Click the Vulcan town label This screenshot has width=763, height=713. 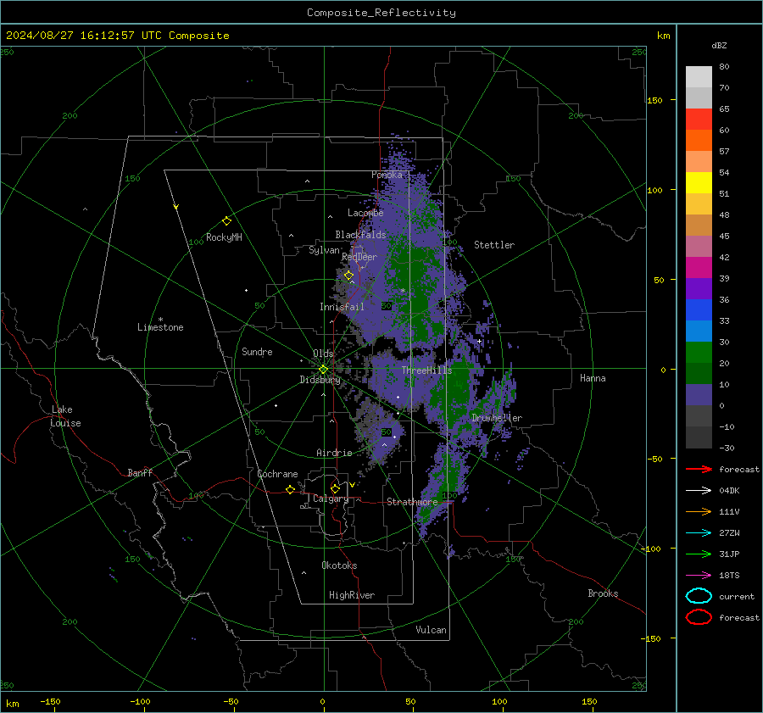(x=431, y=630)
